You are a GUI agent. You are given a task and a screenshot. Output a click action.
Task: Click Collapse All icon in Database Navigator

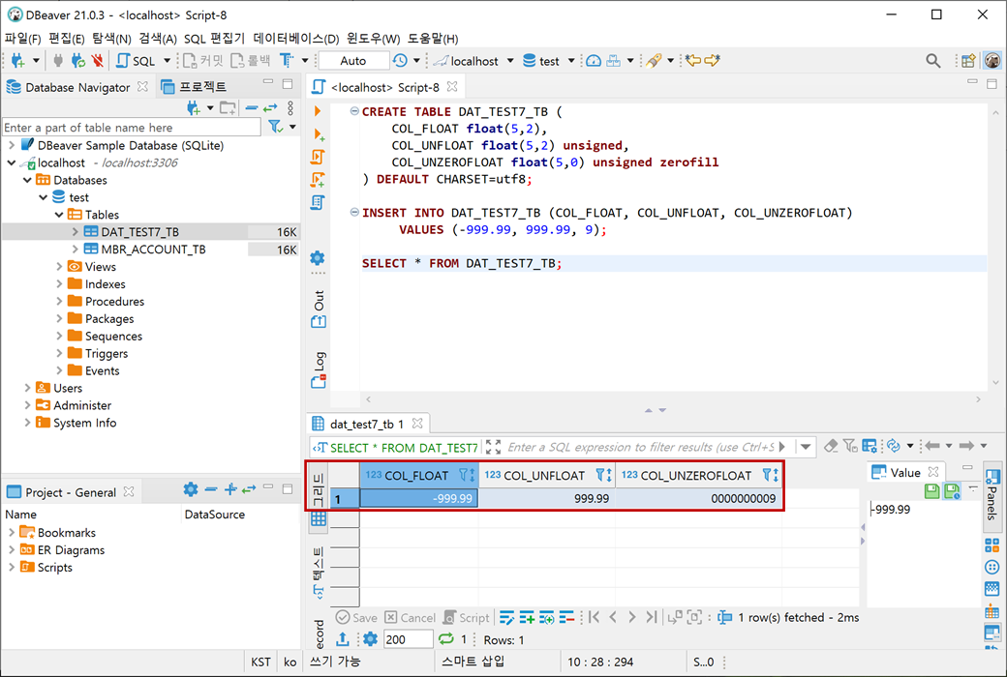(x=252, y=108)
